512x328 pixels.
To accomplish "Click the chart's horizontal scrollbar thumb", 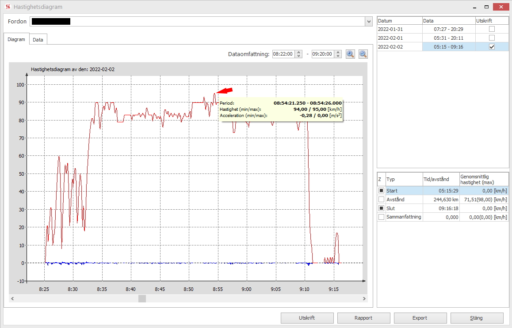I will coord(142,299).
